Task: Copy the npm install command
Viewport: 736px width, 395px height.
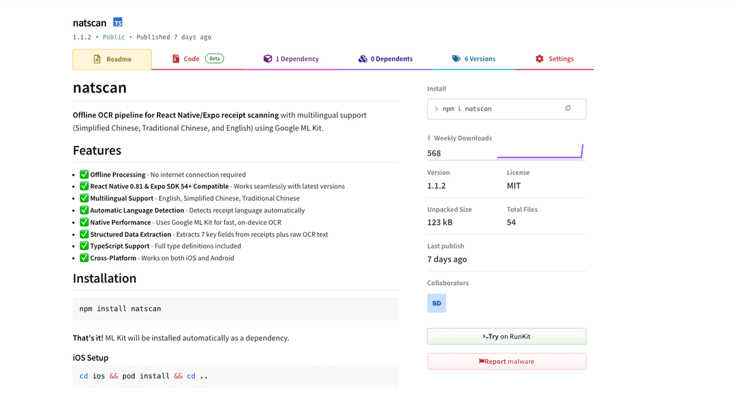Action: pyautogui.click(x=568, y=108)
